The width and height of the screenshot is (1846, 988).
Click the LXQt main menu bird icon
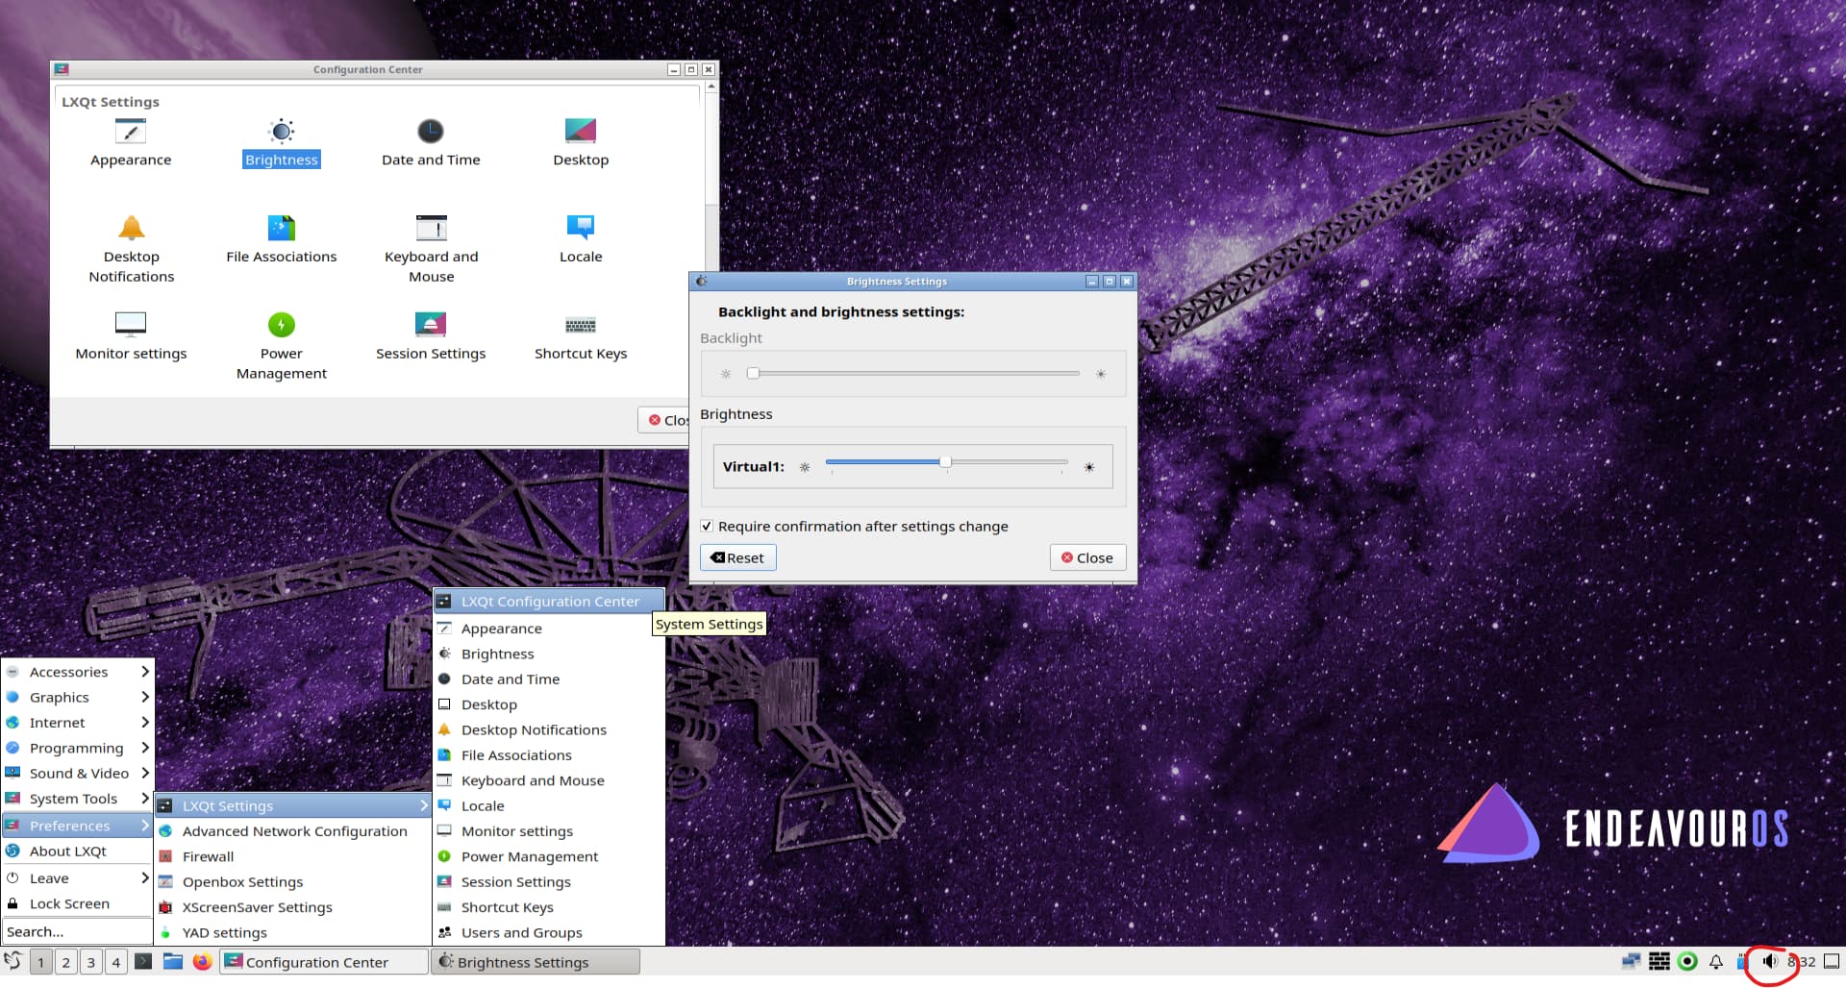[13, 961]
